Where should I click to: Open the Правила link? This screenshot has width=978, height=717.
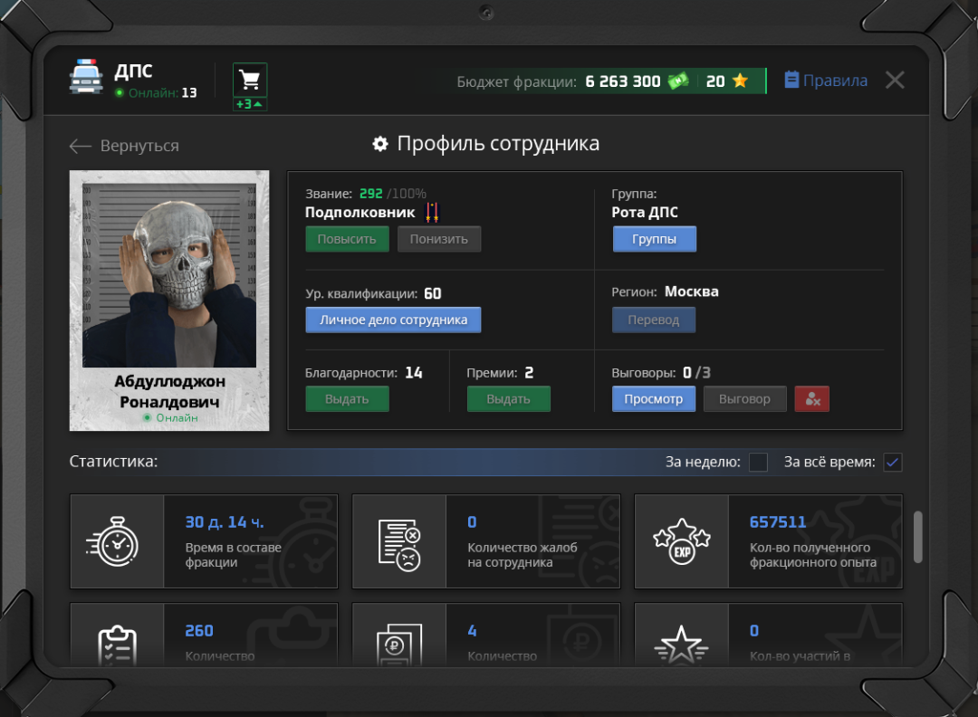[825, 81]
